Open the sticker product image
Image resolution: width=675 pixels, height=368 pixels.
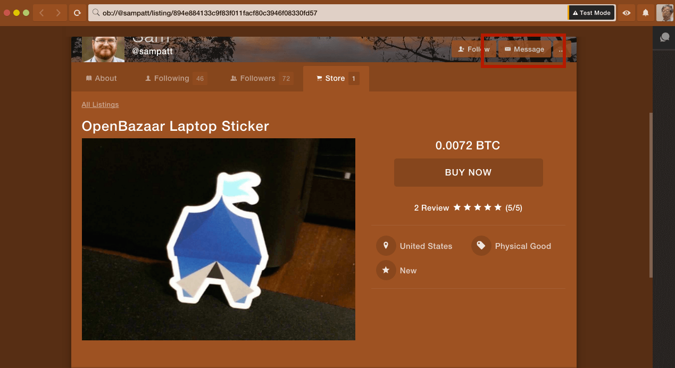point(219,239)
